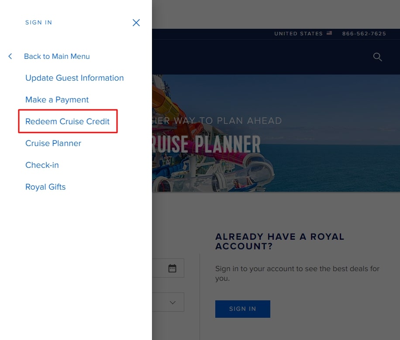
Task: Click the blue SIGN IN button
Action: point(243,309)
